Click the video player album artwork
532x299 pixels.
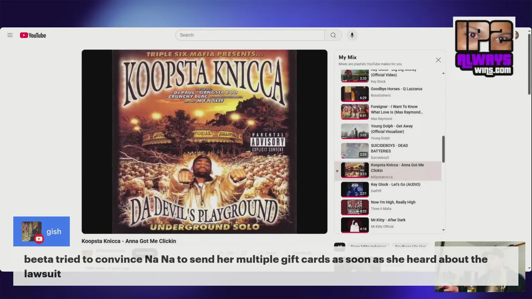coord(204,142)
